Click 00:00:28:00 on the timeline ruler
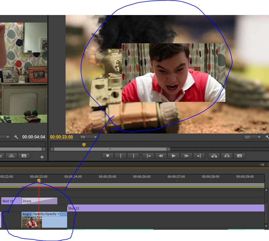This screenshot has height=241, width=269. coord(211,177)
